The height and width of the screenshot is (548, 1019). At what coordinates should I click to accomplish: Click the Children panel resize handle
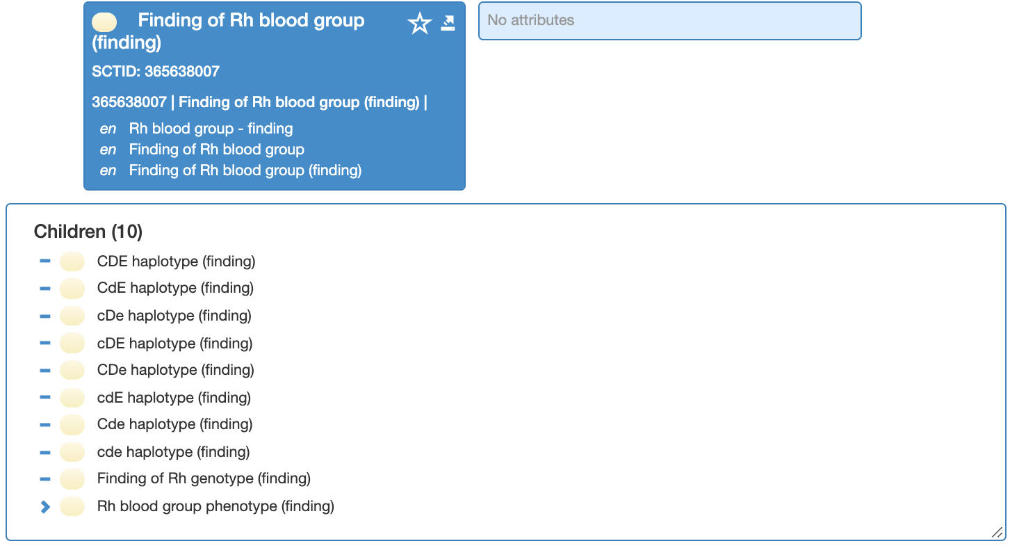[997, 532]
